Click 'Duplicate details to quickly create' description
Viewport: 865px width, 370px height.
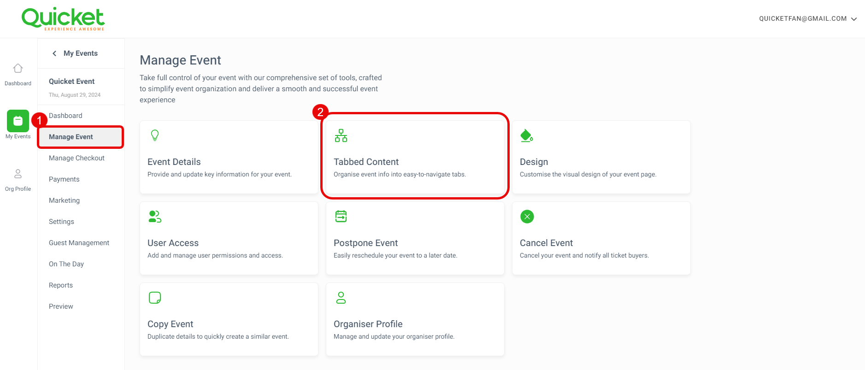[218, 336]
